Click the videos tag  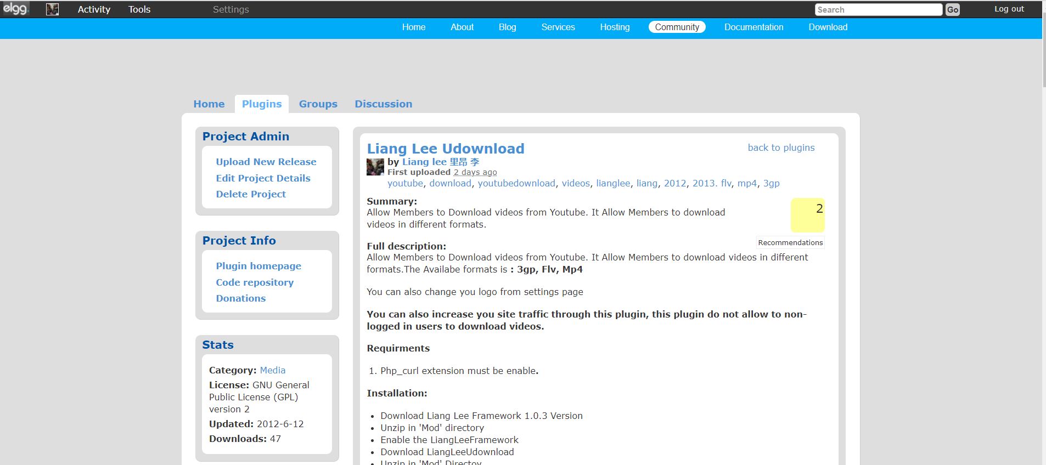[x=576, y=183]
